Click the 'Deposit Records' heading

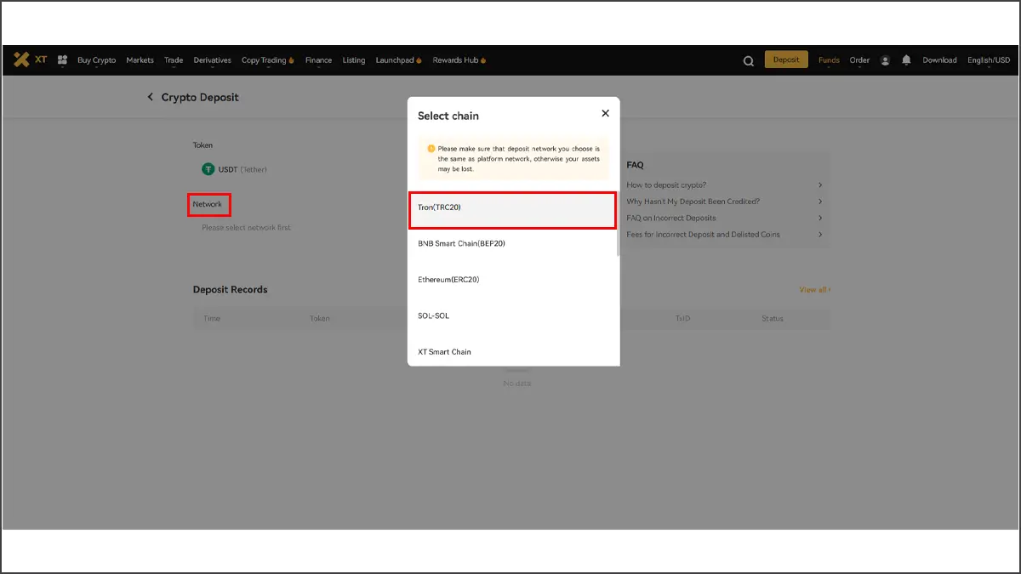[x=230, y=290]
